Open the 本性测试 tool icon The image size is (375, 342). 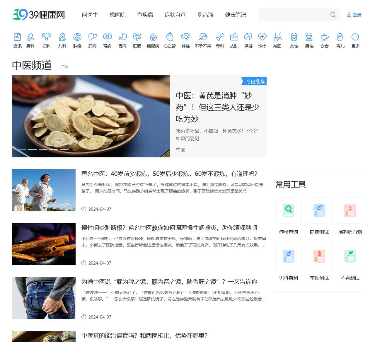tap(319, 256)
